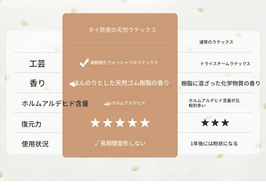Select the タイ原産の天然ラテックス column header
The width and height of the screenshot is (266, 189).
[x=122, y=30]
